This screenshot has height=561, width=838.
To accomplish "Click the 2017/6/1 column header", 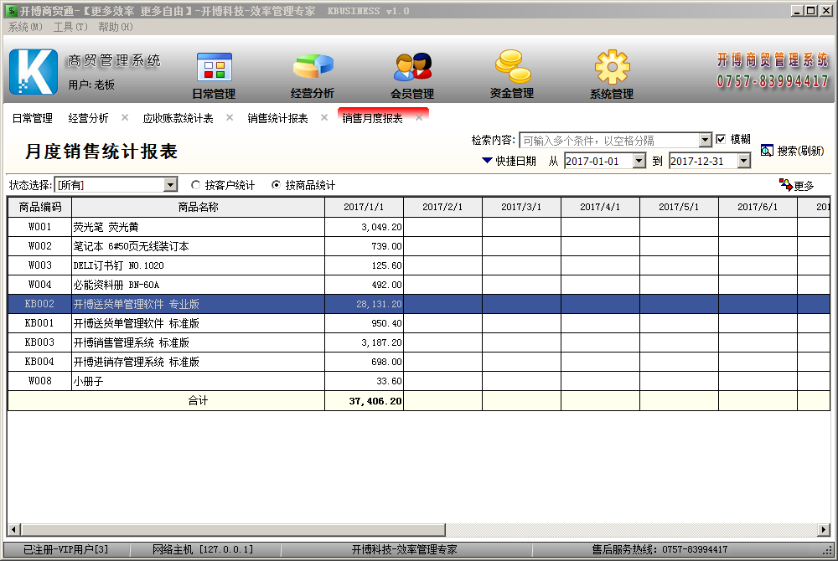I will tap(758, 207).
